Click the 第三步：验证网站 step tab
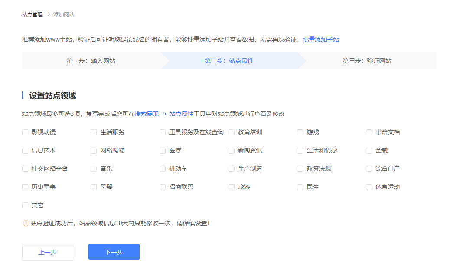This screenshot has width=464, height=277. (x=367, y=61)
